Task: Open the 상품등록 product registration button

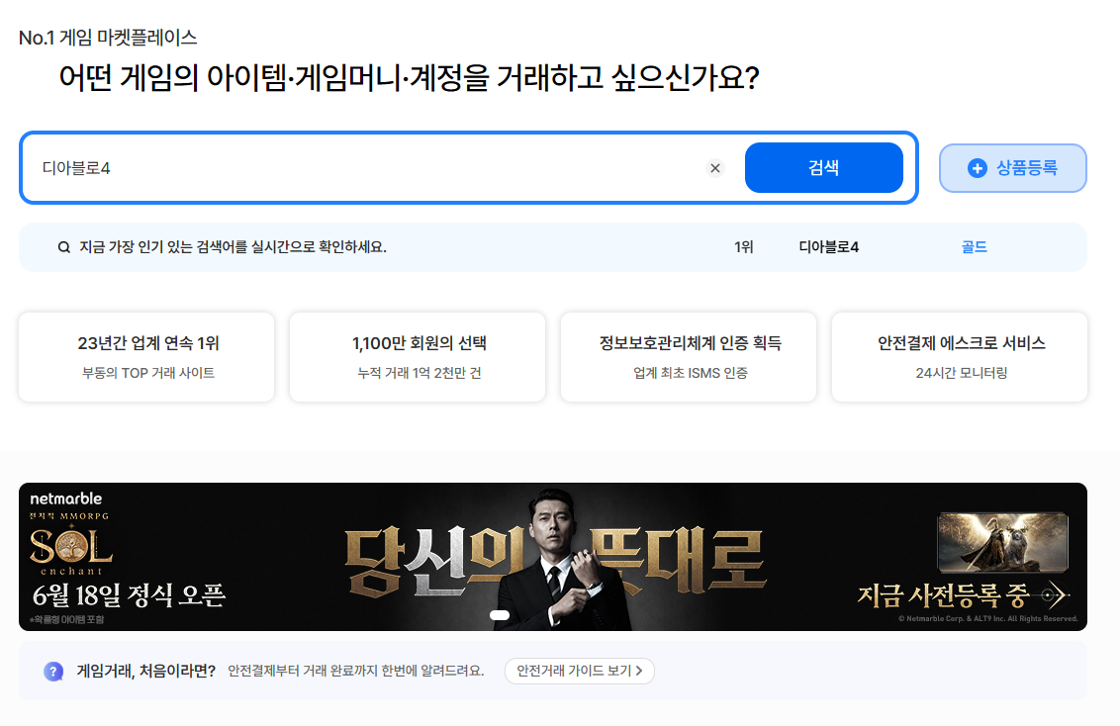Action: tap(1013, 168)
